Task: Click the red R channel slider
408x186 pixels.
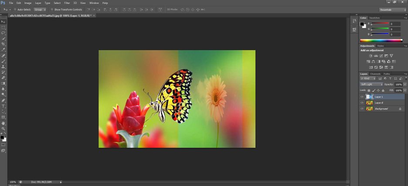Action: 380,23
